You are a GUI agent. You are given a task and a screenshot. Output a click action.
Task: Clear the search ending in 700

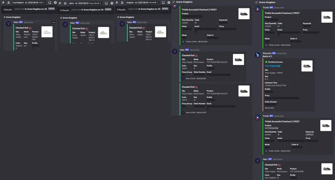tap(44, 2)
